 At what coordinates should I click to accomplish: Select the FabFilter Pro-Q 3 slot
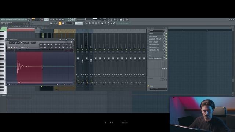coord(156,45)
